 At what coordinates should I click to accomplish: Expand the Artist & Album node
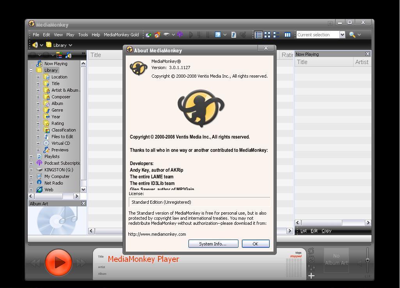[37, 90]
